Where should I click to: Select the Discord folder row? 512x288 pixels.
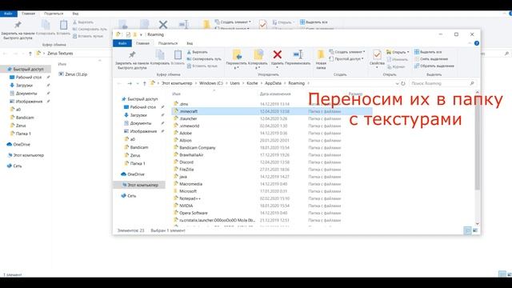272,162
